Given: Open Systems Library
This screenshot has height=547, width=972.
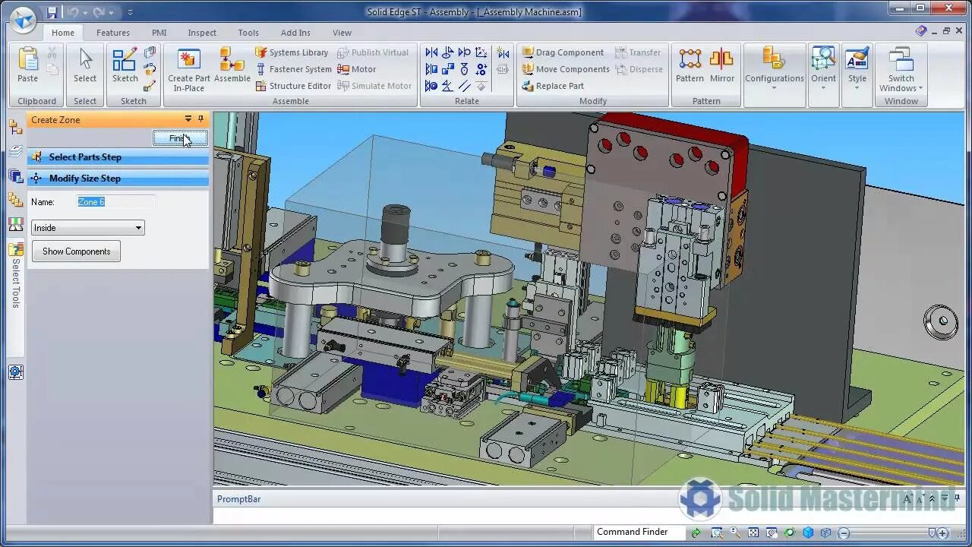Looking at the screenshot, I should [292, 52].
